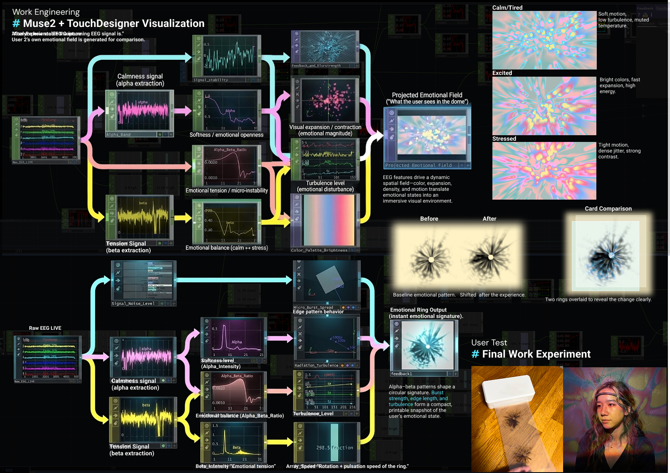
Task: Click green display flag on top Tension Signal node
Action: tap(160, 243)
